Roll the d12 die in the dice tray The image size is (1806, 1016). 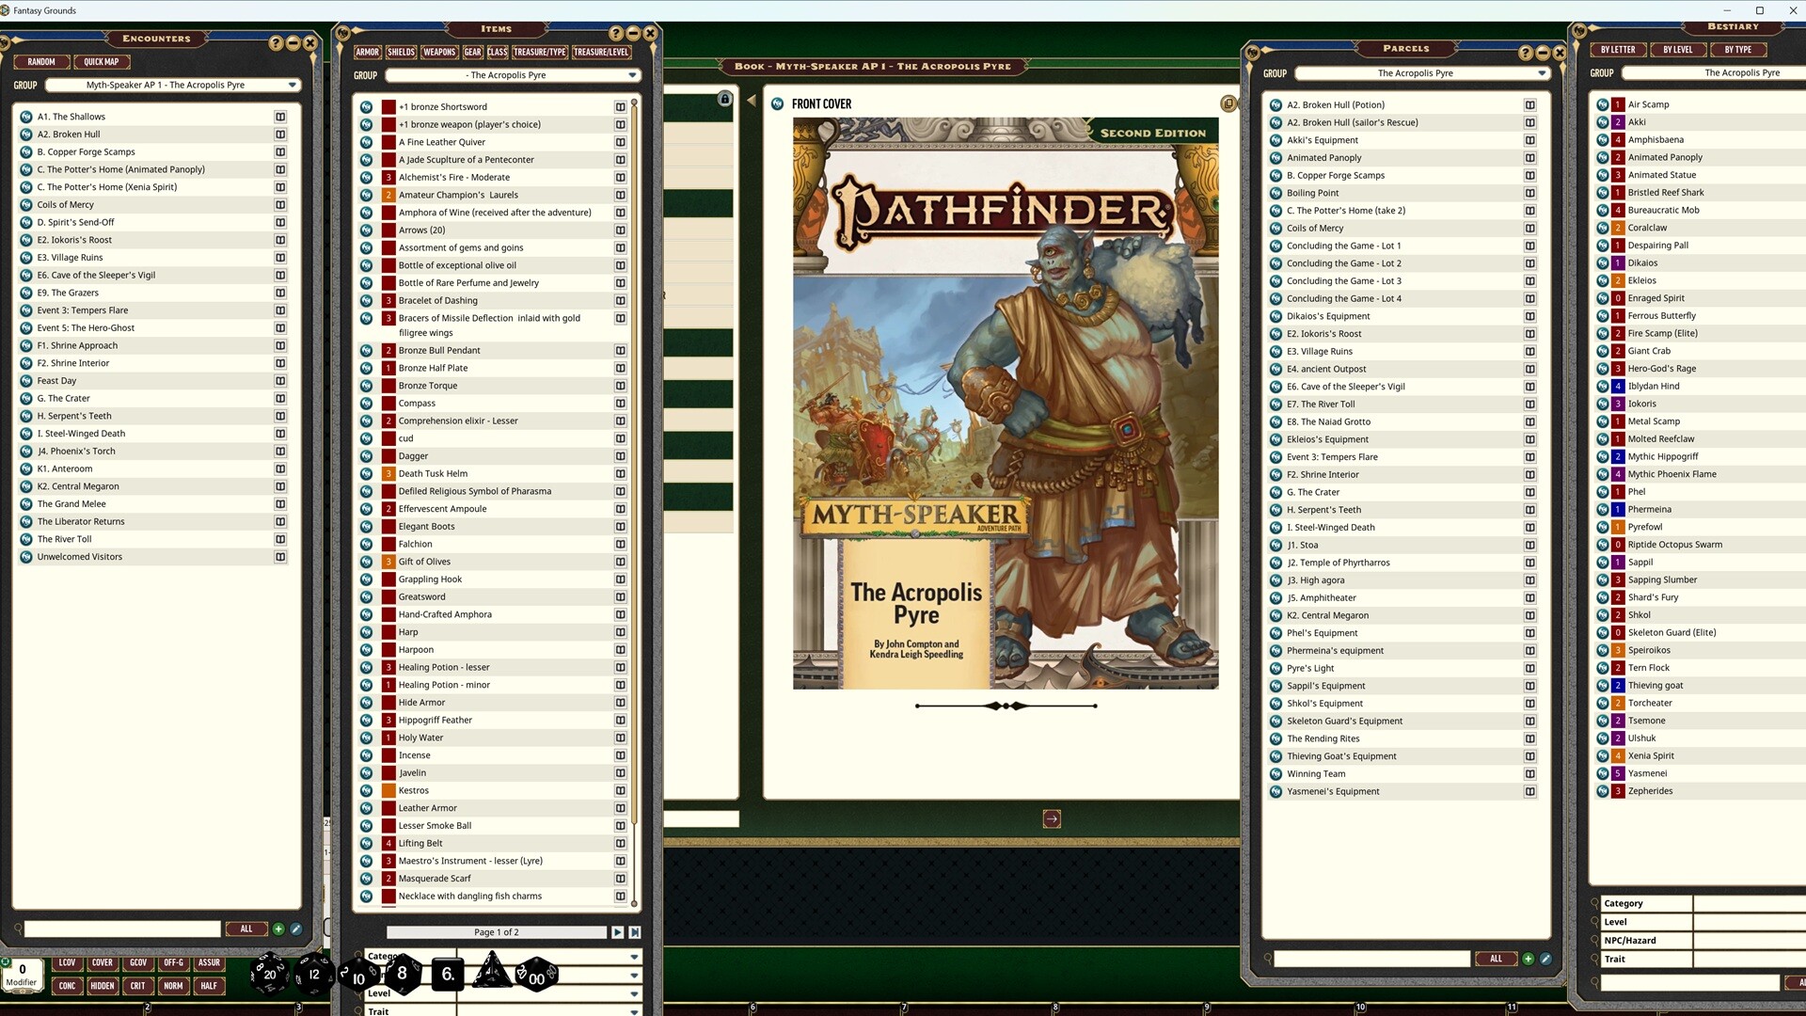point(313,976)
